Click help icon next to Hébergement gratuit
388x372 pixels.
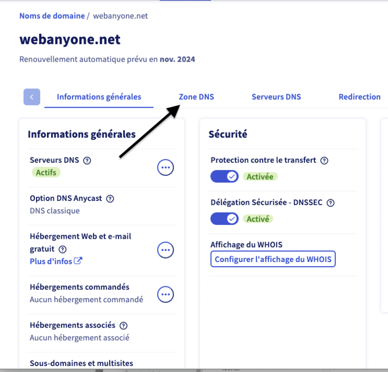click(63, 249)
